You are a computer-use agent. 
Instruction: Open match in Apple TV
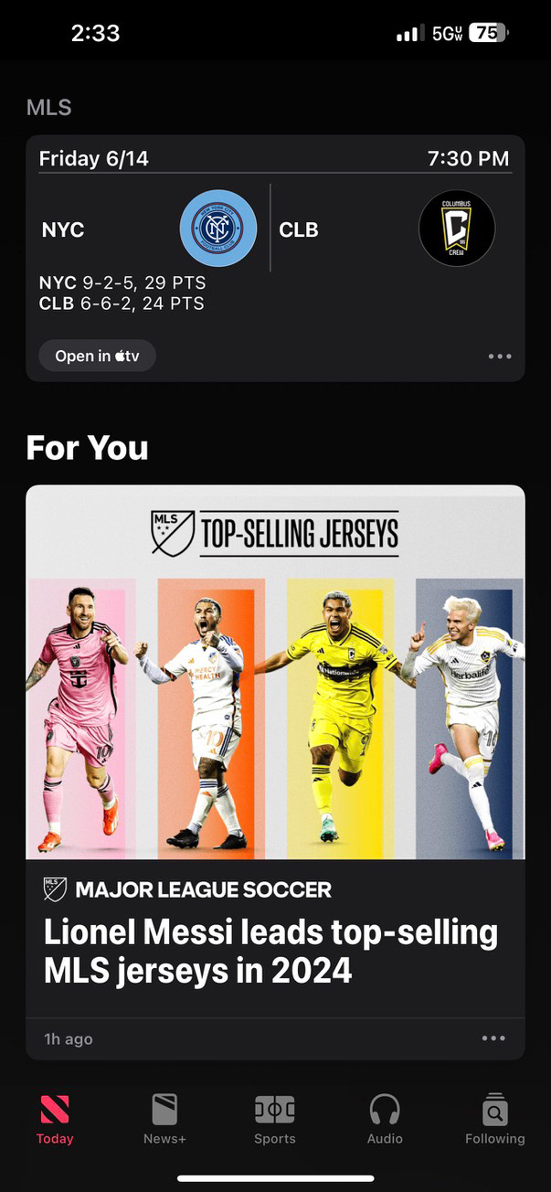click(x=97, y=356)
